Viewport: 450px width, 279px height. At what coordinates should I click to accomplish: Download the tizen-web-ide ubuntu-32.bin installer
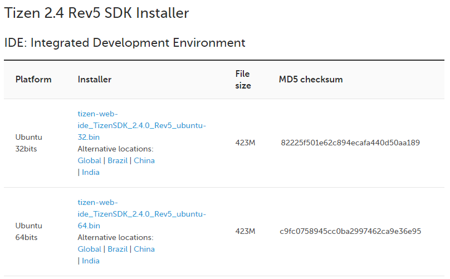(x=141, y=125)
